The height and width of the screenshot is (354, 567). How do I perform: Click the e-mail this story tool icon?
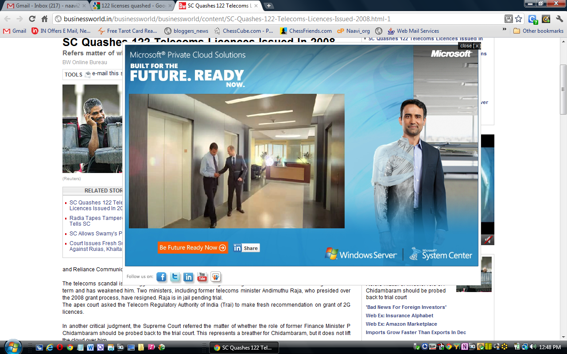(x=88, y=74)
